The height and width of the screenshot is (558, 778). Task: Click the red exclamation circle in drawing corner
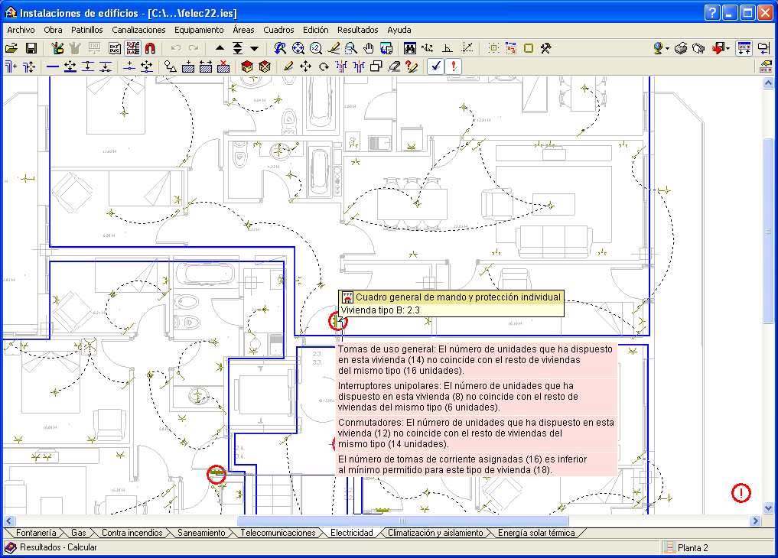pos(741,493)
